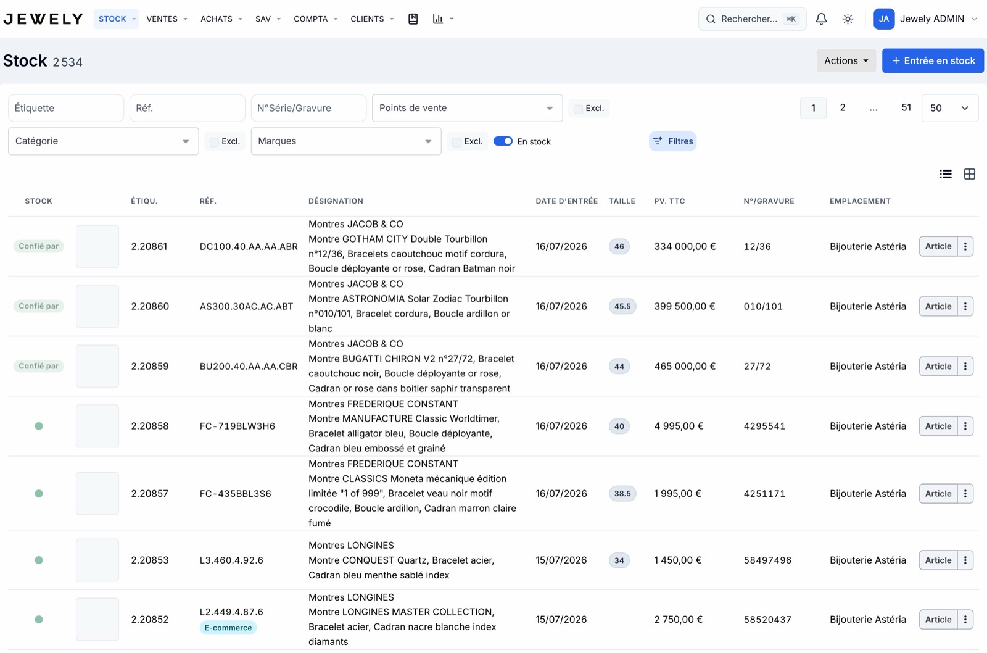The height and width of the screenshot is (653, 987).
Task: Expand the Catégorie dropdown
Action: coord(103,141)
